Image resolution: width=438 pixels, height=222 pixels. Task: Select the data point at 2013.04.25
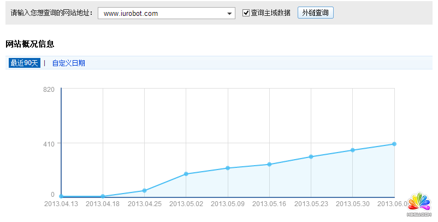coord(144,190)
